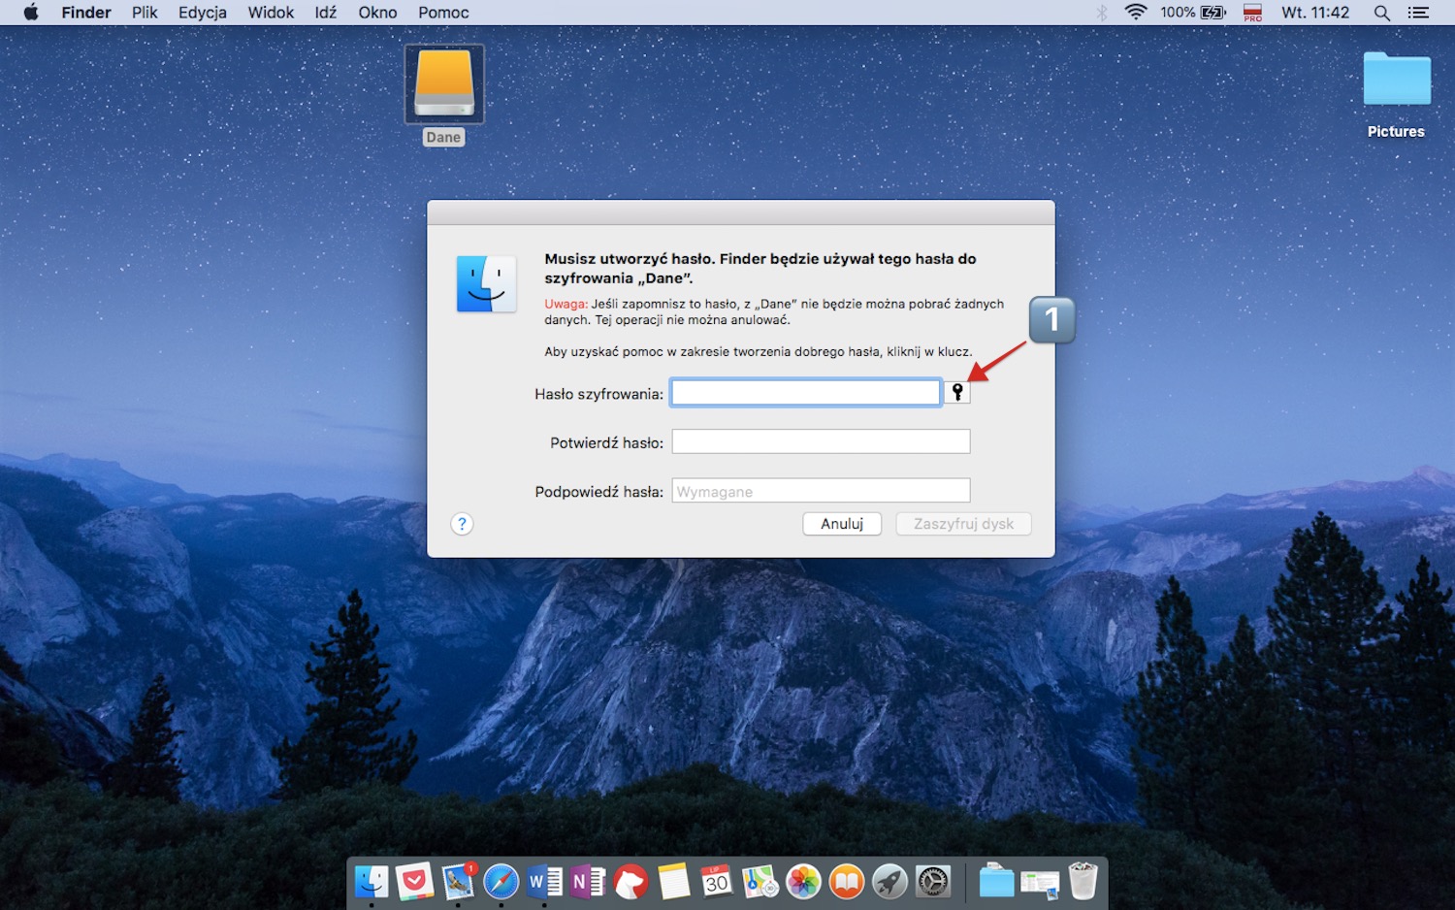Open Safari from the Dock
This screenshot has height=910, width=1455.
[501, 882]
